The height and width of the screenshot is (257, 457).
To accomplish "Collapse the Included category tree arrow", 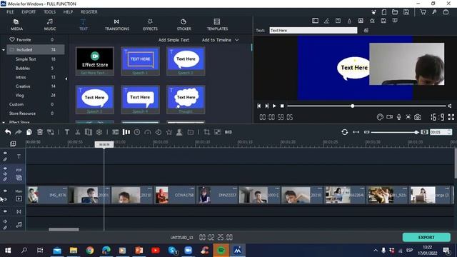I will click(4, 50).
